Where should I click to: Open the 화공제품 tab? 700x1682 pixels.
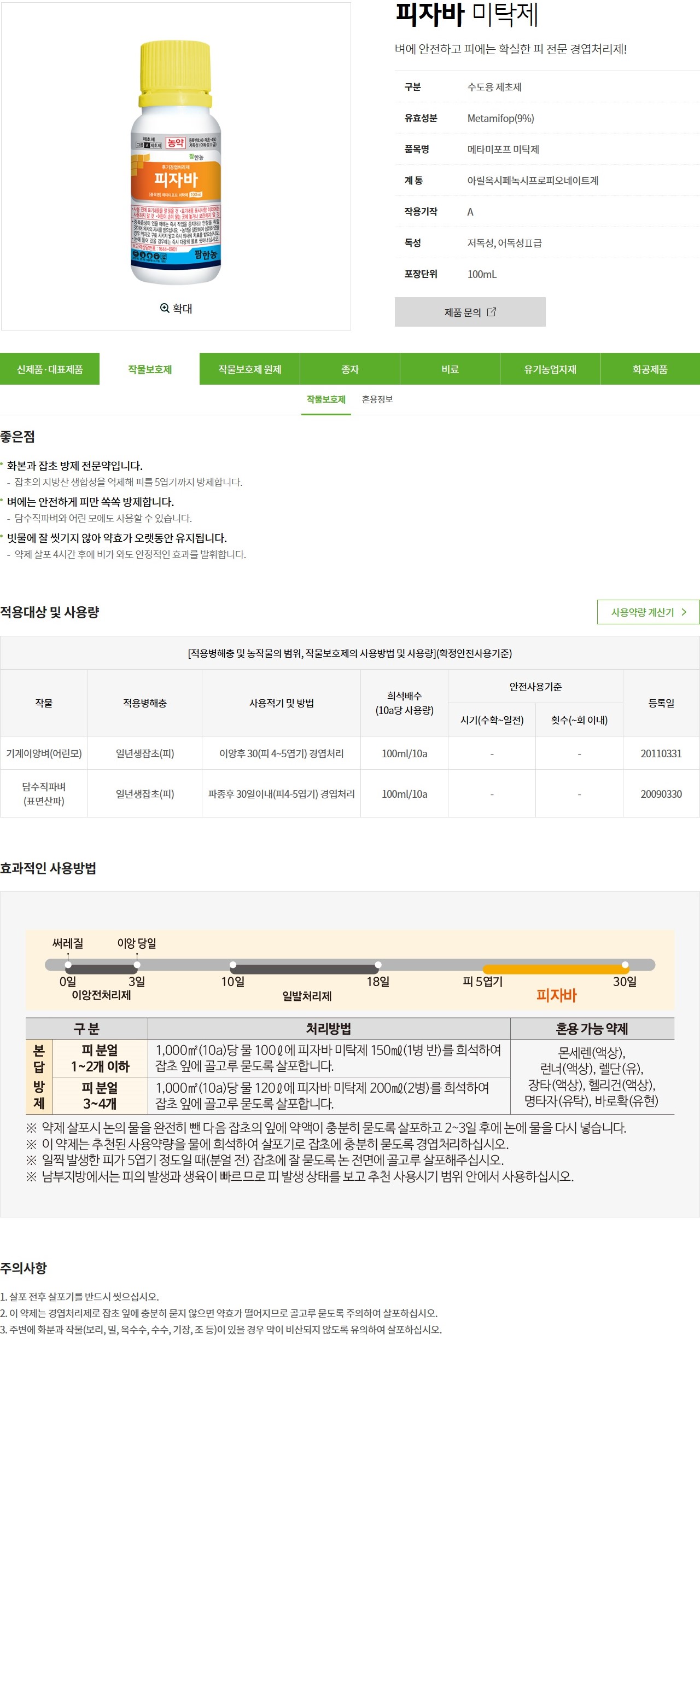pyautogui.click(x=650, y=369)
